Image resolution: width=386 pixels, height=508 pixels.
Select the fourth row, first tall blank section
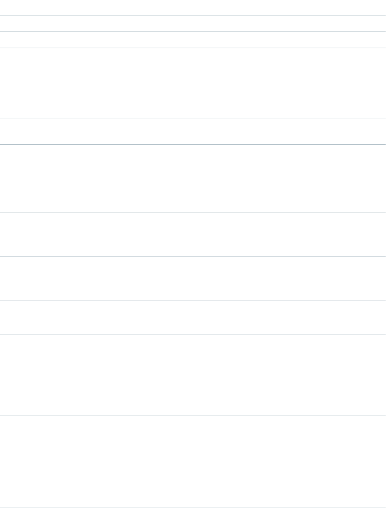pos(193,83)
